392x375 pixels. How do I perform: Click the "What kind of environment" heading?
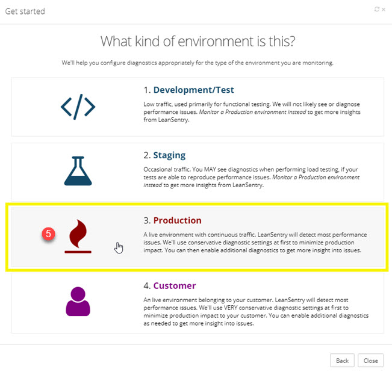198,42
